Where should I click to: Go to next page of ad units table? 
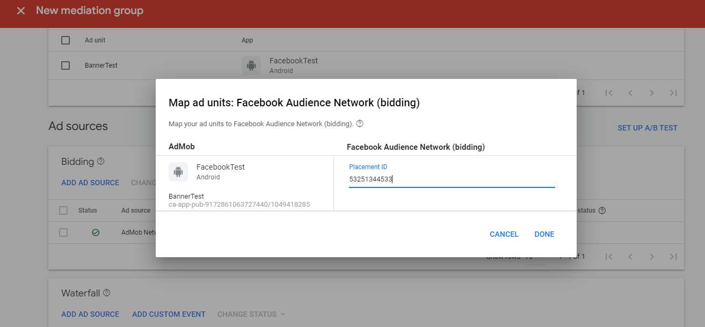(652, 93)
